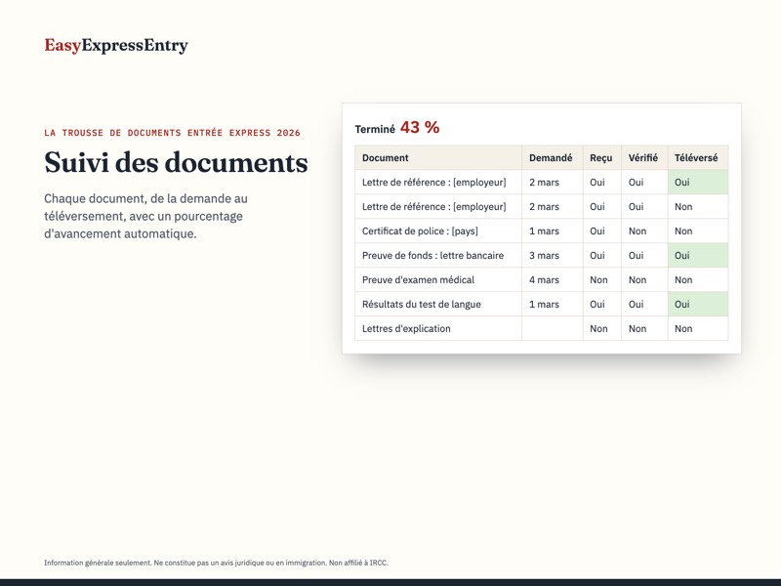
Task: Select the 'Vérifié' column header
Action: tap(644, 157)
